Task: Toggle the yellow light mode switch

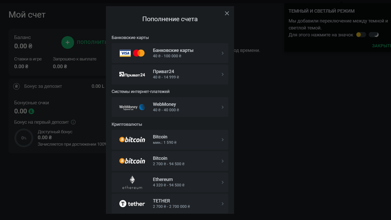Action: point(361,35)
